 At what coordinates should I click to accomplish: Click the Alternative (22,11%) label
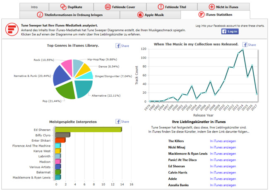coord(106,96)
